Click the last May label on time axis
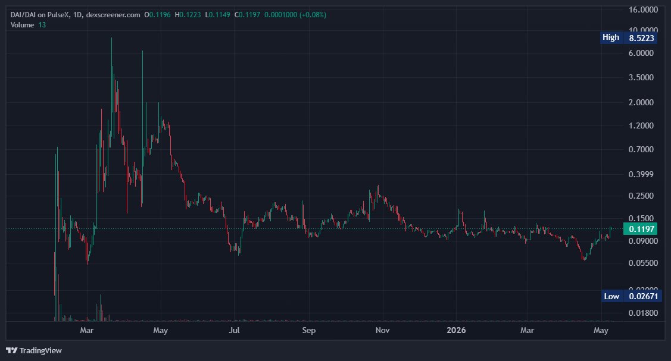Image resolution: width=671 pixels, height=361 pixels. pyautogui.click(x=601, y=330)
